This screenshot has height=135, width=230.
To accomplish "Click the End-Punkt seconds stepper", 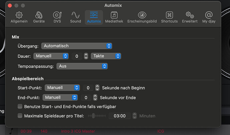I will [x=95, y=97].
